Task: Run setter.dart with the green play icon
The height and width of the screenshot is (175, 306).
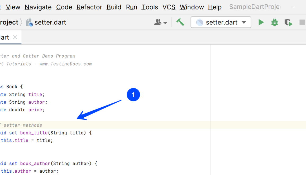Action: 261,22
